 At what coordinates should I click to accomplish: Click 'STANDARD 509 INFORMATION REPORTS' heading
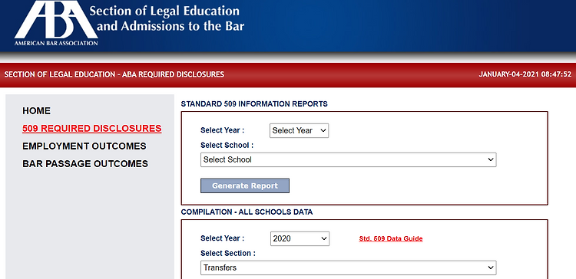254,104
